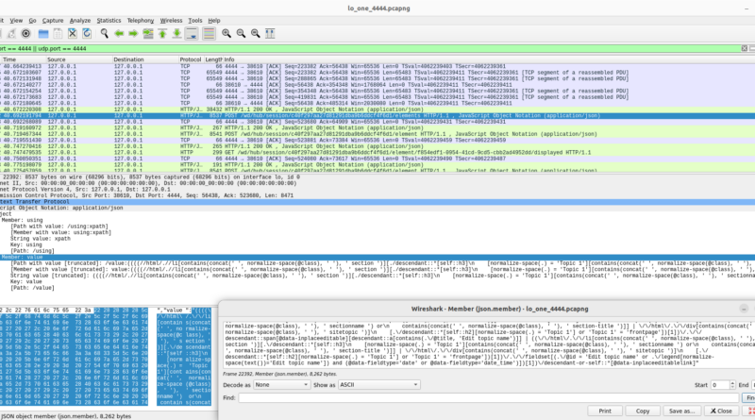Sort packets by Protocol column header
The height and width of the screenshot is (420, 755).
tap(191, 59)
